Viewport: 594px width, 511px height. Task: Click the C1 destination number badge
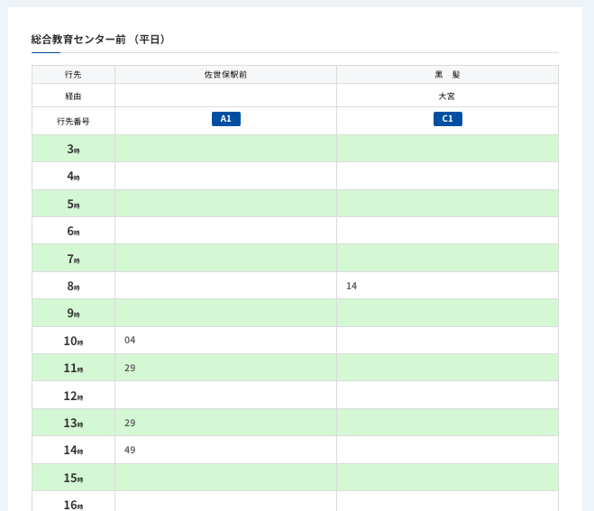click(447, 119)
